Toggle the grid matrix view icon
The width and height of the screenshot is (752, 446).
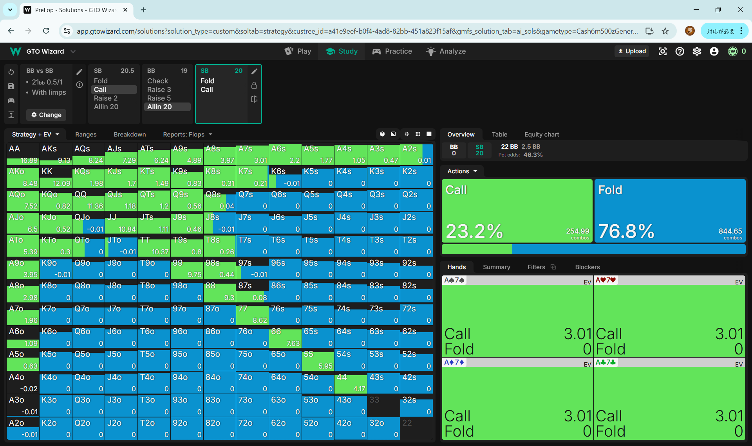pos(418,134)
